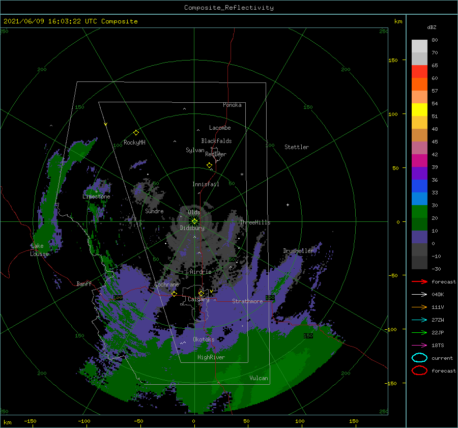
Task: Pick the violet swatch below 39 dBZ
Action: click(419, 174)
